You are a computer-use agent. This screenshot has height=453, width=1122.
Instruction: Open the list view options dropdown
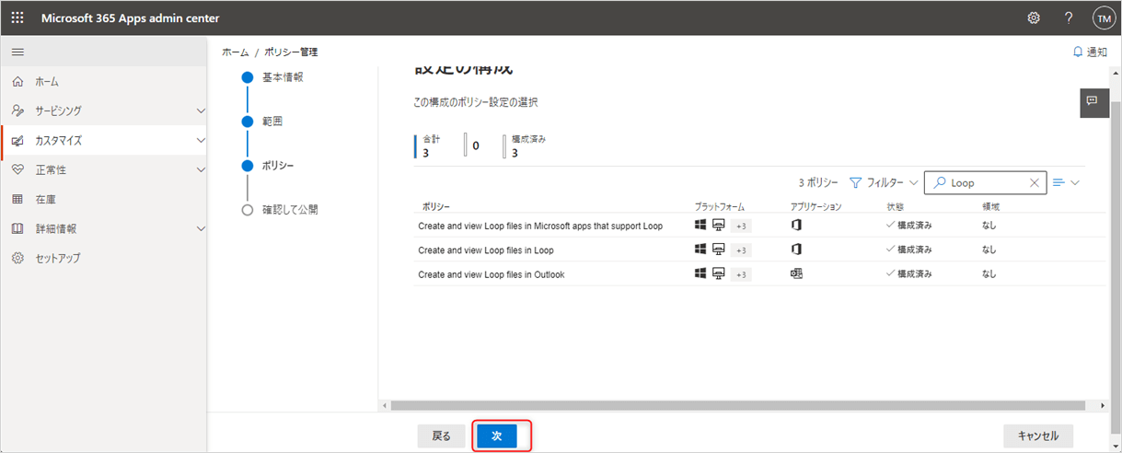click(x=1066, y=183)
